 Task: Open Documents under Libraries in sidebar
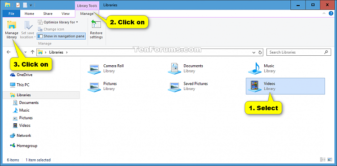click(x=26, y=103)
